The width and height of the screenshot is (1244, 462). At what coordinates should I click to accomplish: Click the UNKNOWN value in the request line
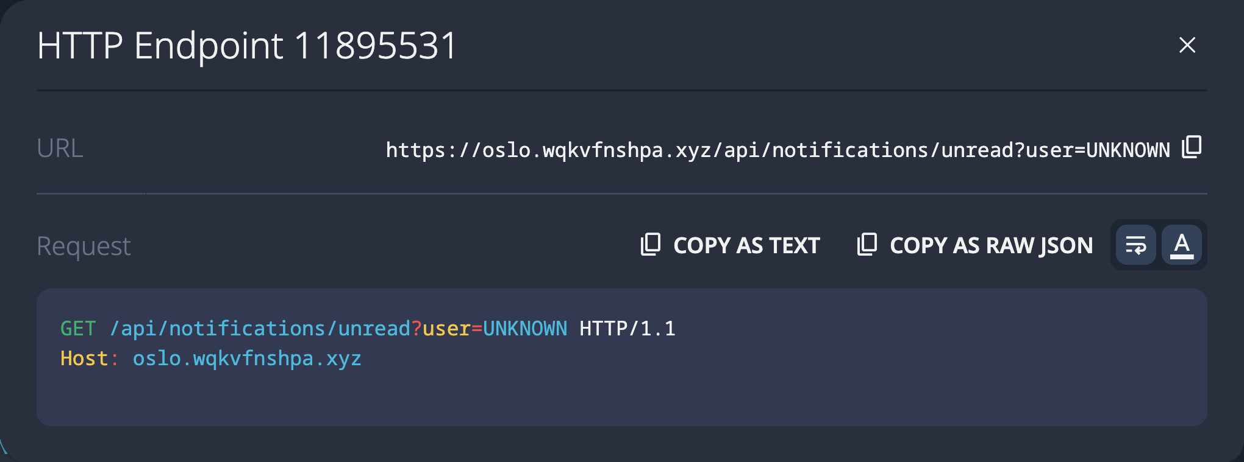coord(525,329)
